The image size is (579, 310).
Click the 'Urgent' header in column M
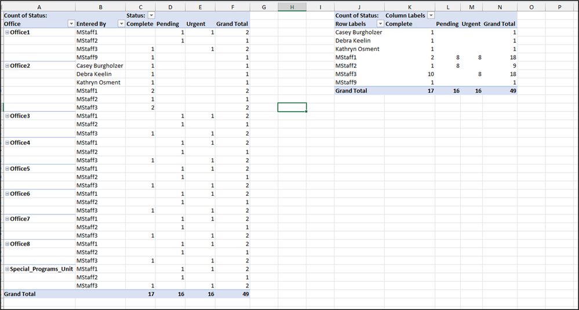(471, 24)
